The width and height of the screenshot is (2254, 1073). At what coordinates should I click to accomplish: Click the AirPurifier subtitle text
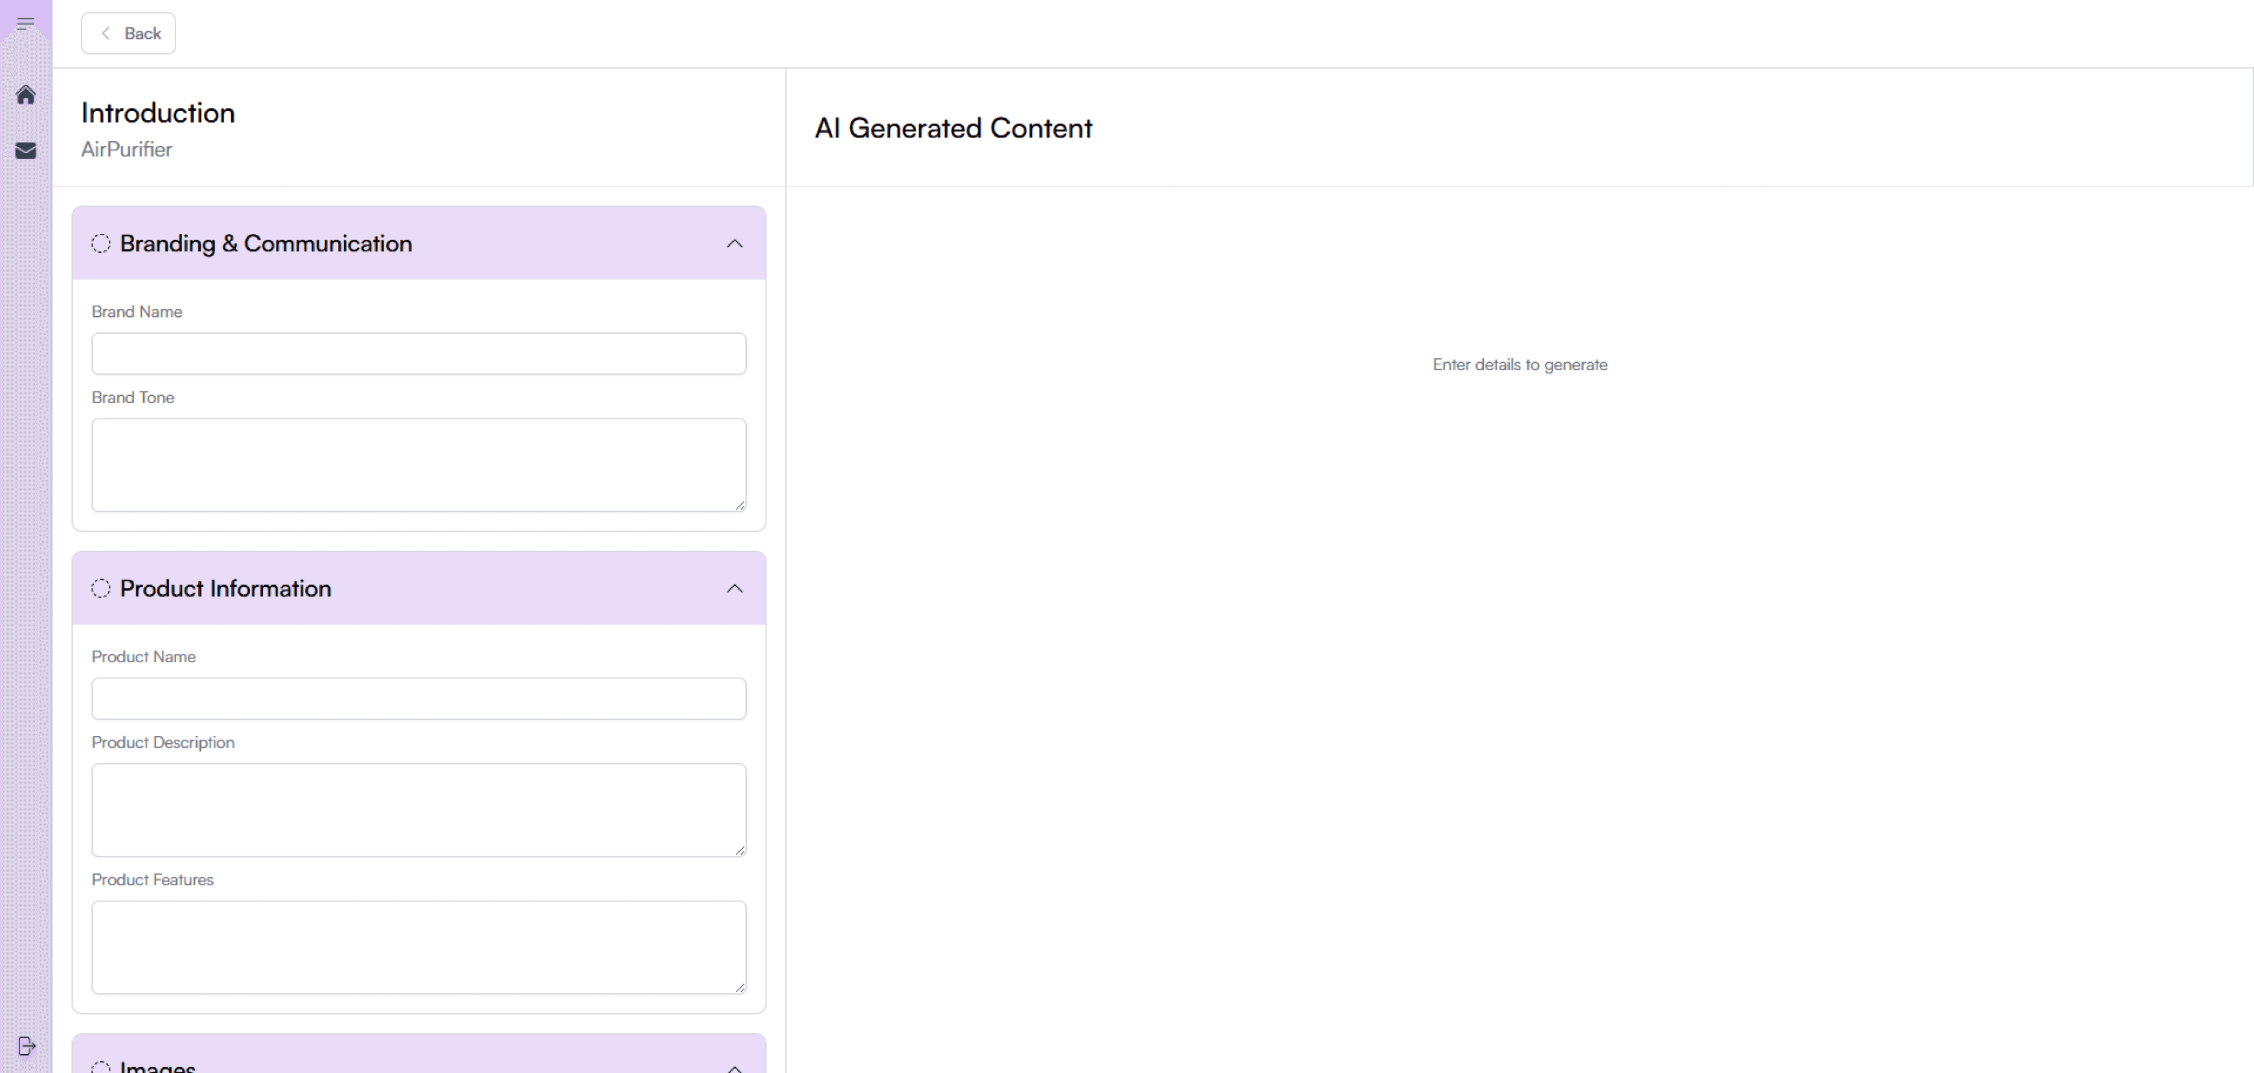pyautogui.click(x=127, y=150)
